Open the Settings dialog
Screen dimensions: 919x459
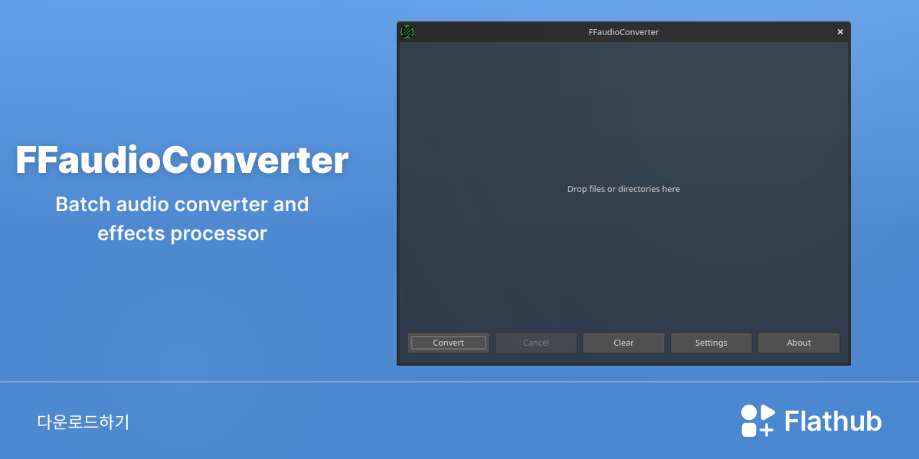(x=711, y=343)
